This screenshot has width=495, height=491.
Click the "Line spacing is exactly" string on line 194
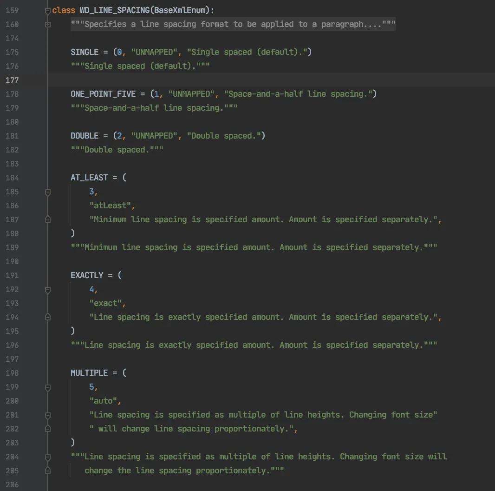coord(263,317)
